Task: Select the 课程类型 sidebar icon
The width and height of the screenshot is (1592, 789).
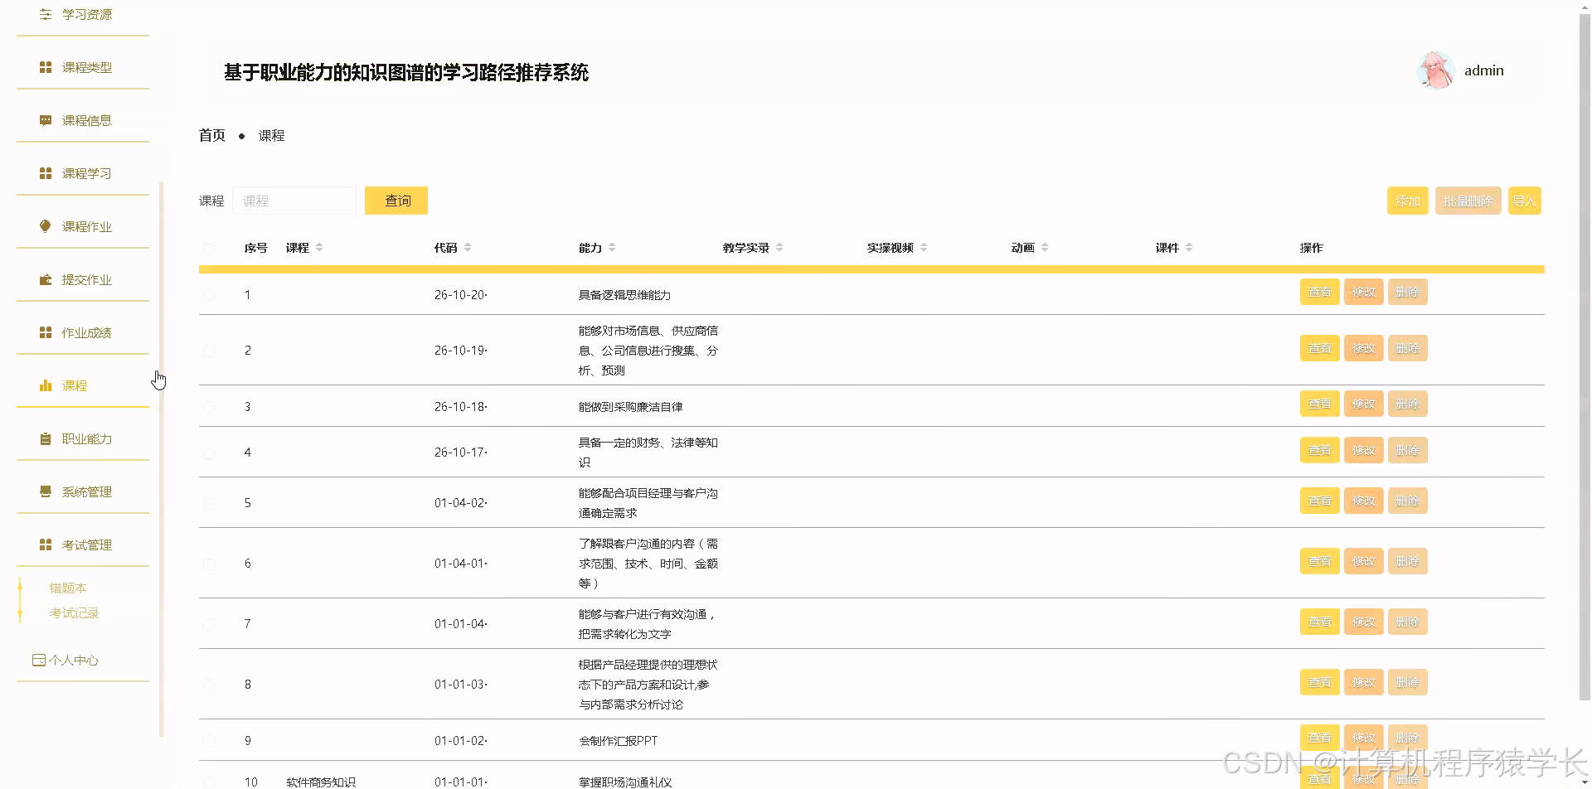Action: 45,67
